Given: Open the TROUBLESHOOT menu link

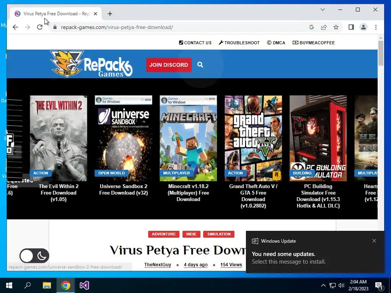Looking at the screenshot, I should click(x=239, y=43).
